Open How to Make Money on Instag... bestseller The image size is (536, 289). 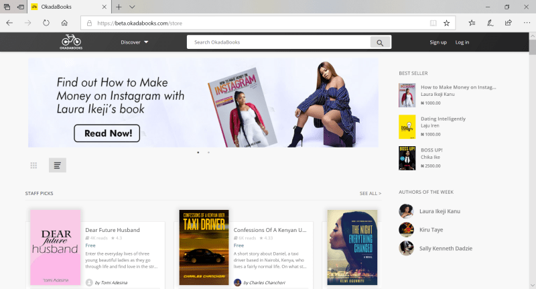click(x=458, y=87)
